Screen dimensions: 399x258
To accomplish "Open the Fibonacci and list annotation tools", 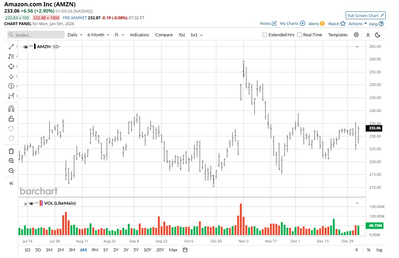I will pos(11,56).
